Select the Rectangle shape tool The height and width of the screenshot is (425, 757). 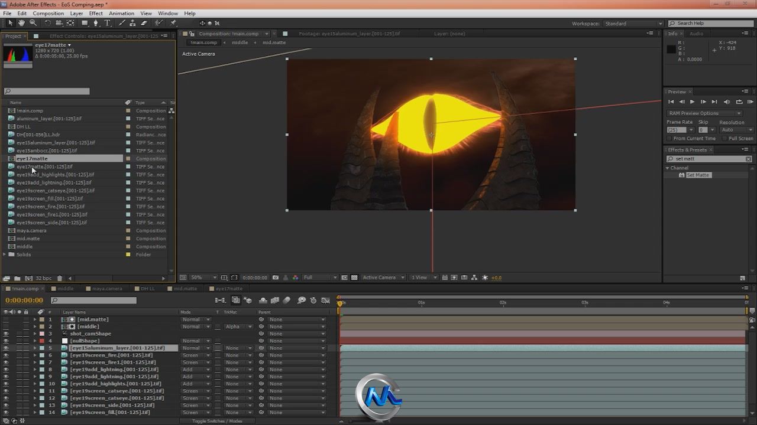pos(85,23)
